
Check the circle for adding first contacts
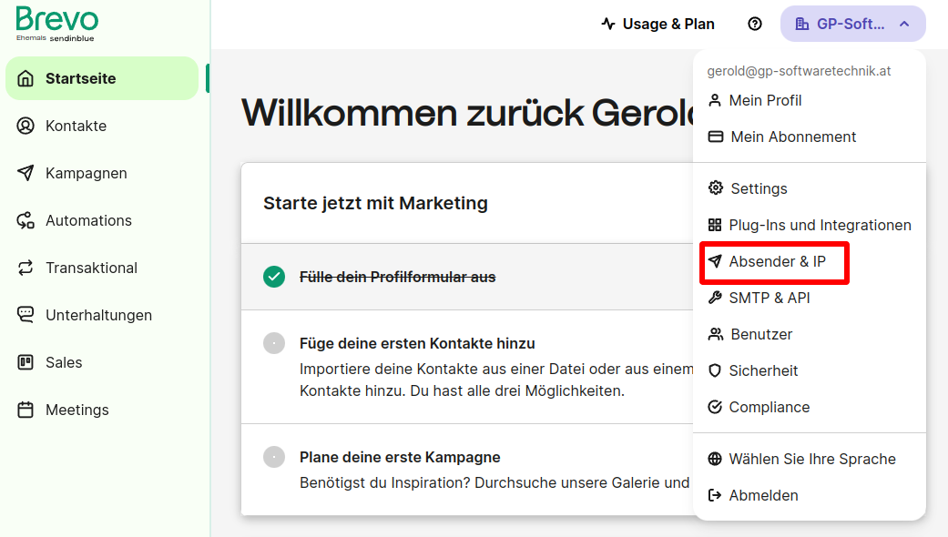tap(274, 343)
